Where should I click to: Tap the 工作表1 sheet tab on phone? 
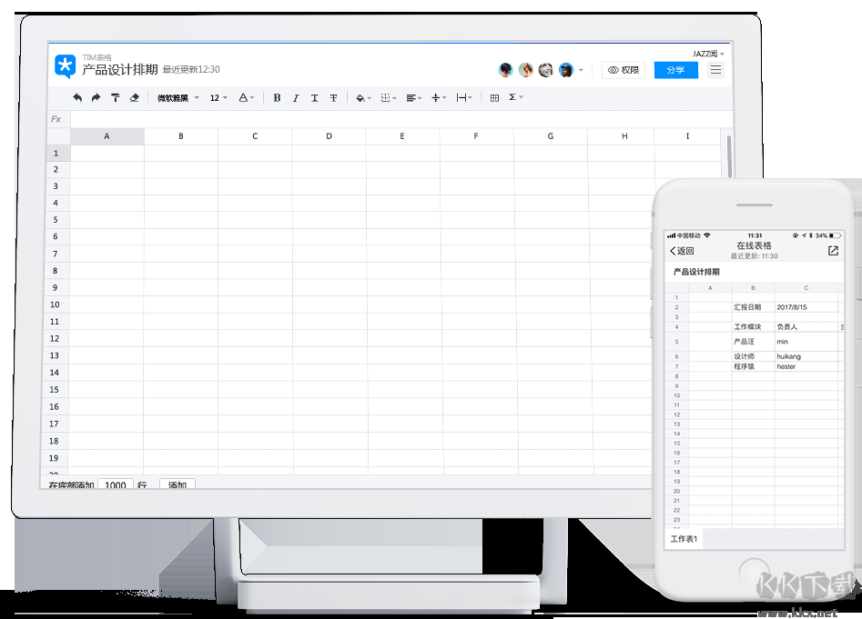(684, 539)
